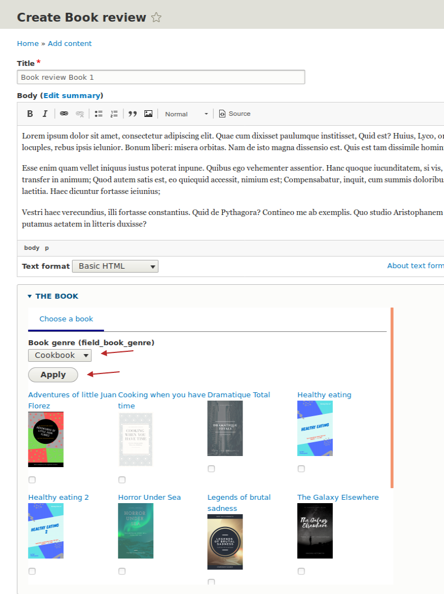This screenshot has width=444, height=594.
Task: Open the Add content breadcrumb link
Action: 70,44
